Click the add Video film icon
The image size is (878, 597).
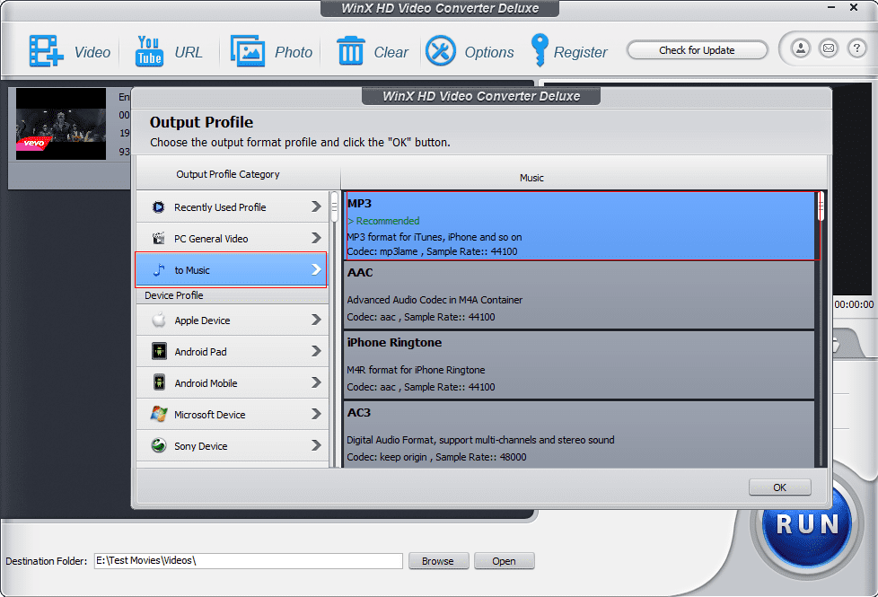pos(46,51)
